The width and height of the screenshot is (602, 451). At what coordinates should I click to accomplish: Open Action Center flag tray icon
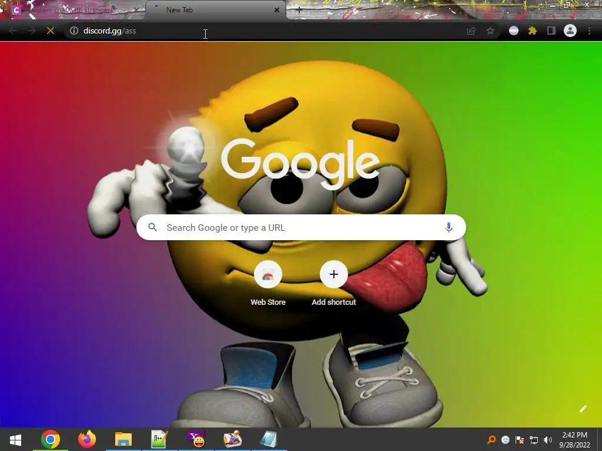point(520,440)
